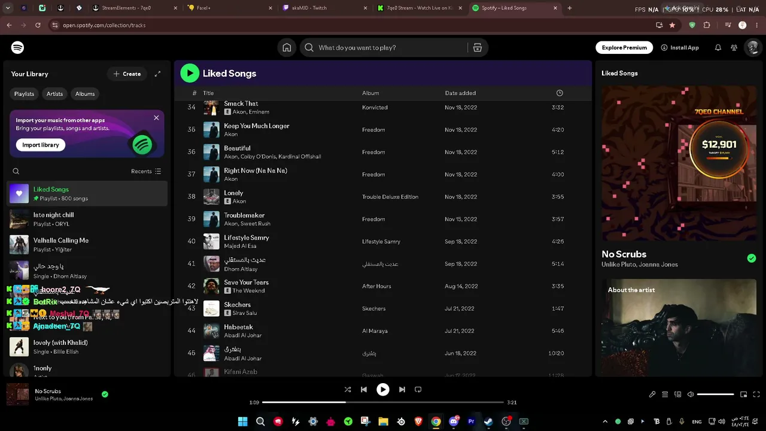Toggle the green checkmark in the right panel
The image size is (766, 431).
[752, 259]
